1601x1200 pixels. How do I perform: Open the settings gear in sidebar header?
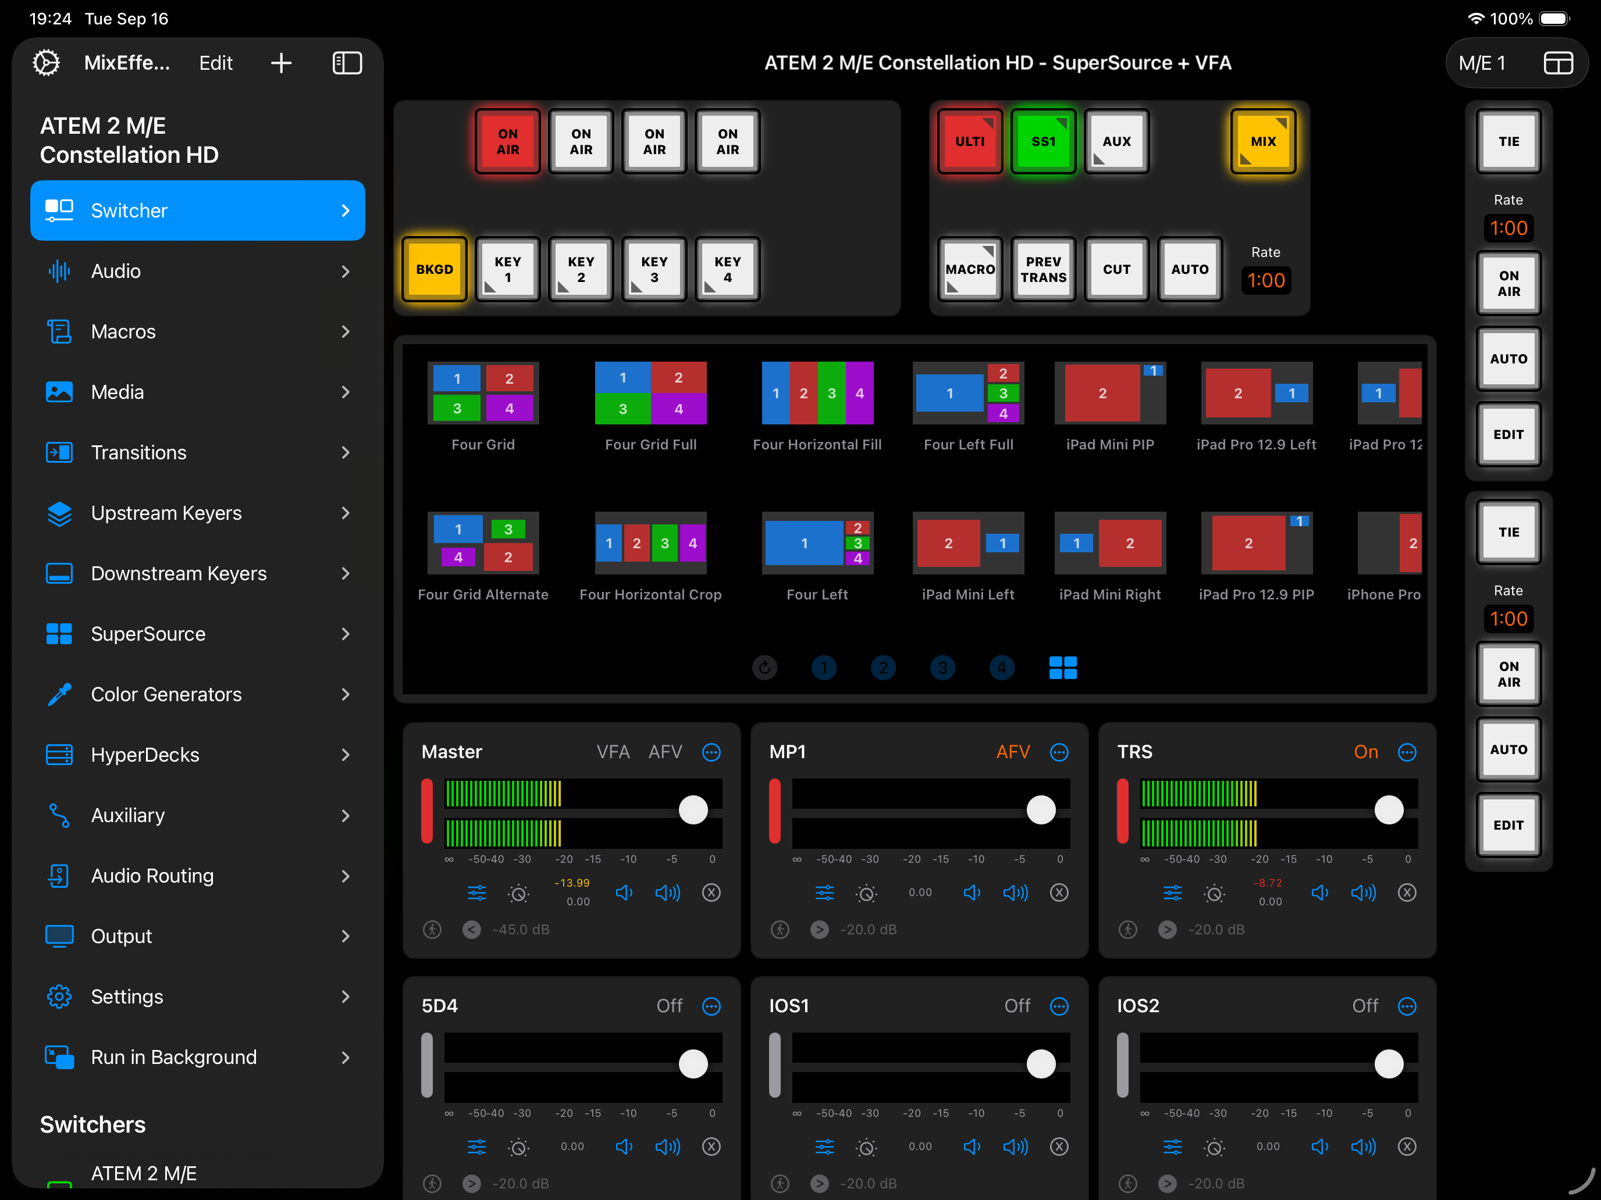click(x=47, y=63)
